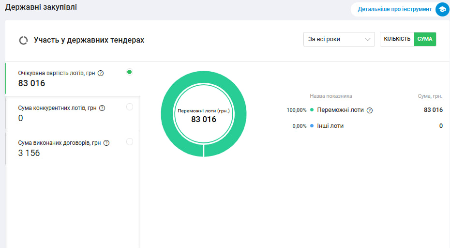This screenshot has width=450, height=248.
Task: Click the donut chart center value 83 016
Action: tap(204, 119)
